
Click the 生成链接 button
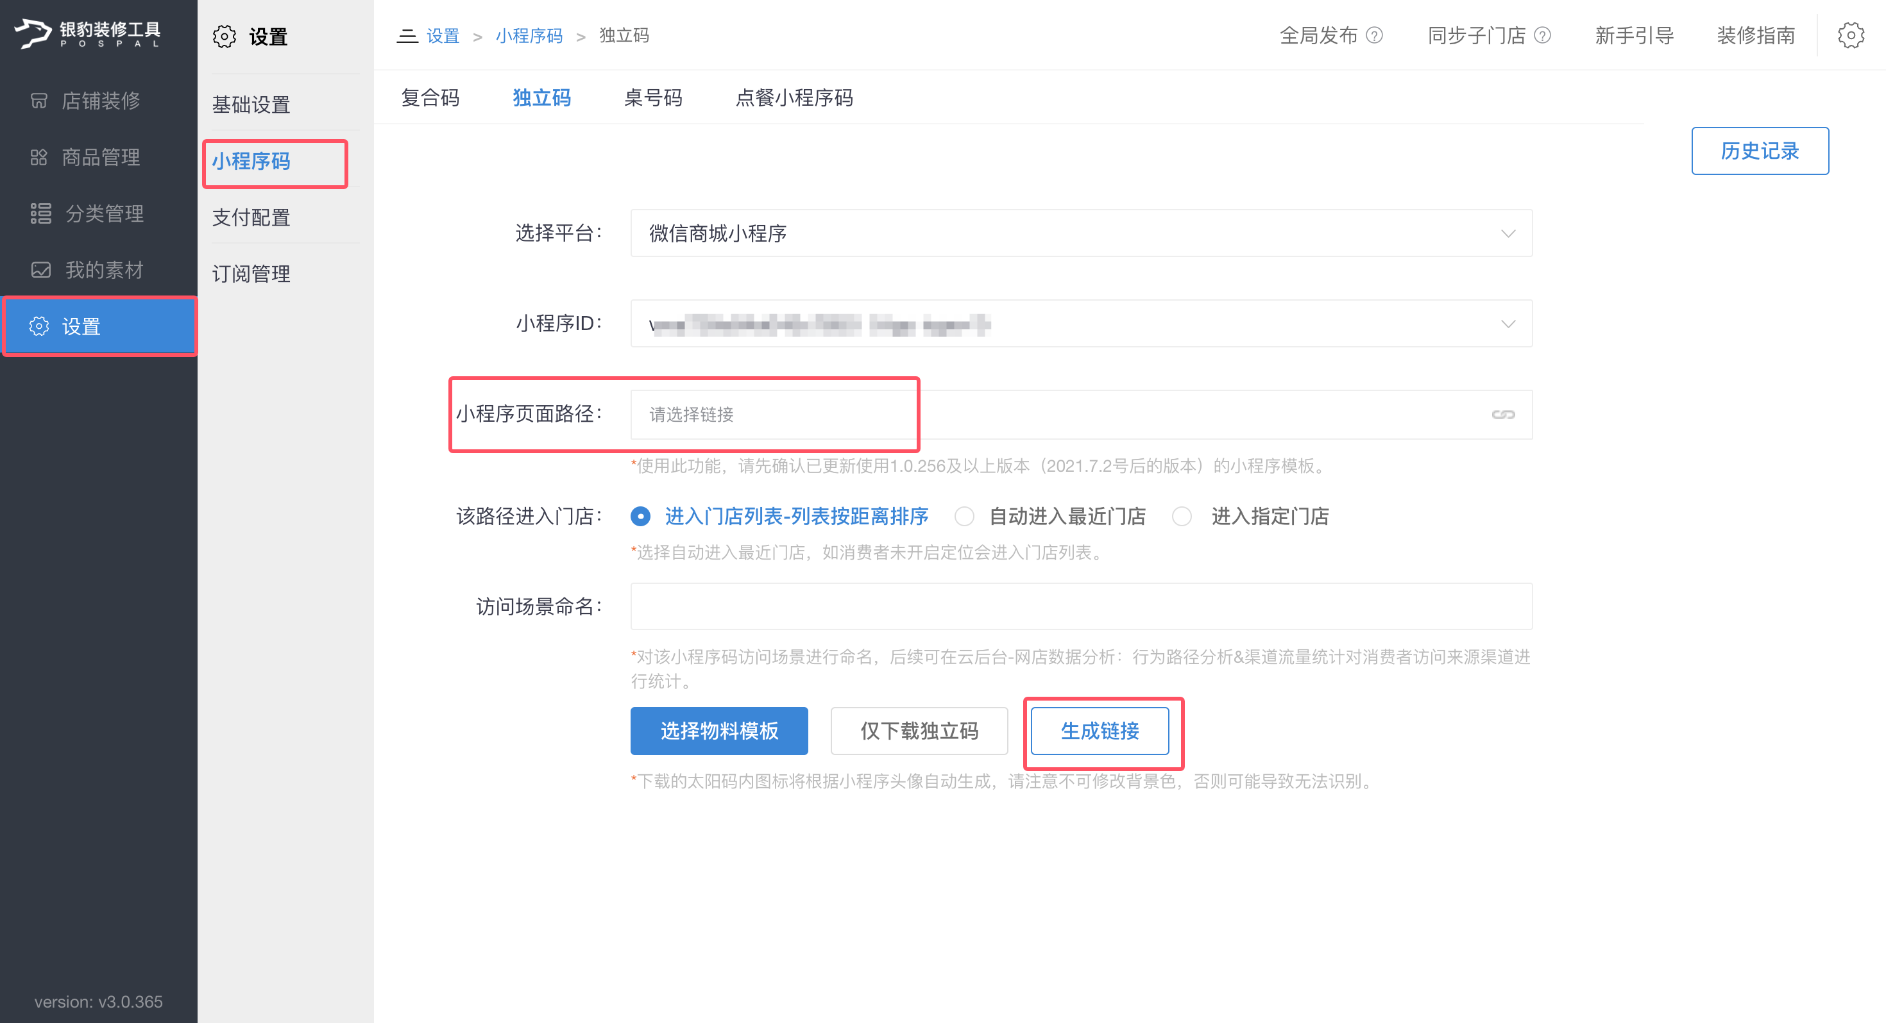1100,731
